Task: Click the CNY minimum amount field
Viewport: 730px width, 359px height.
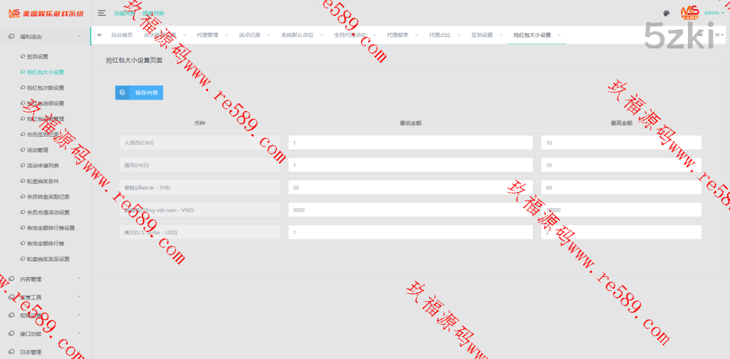Action: point(410,142)
